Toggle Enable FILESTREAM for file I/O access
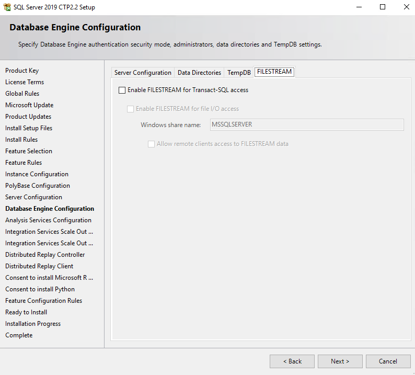Viewport: 415px width, 375px height. (x=130, y=109)
